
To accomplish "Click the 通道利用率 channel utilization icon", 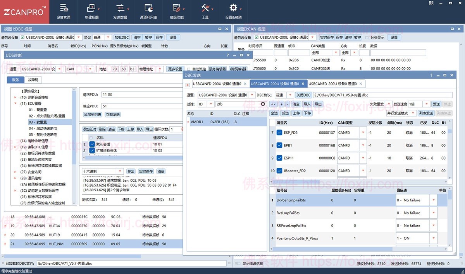I will 148,9.
